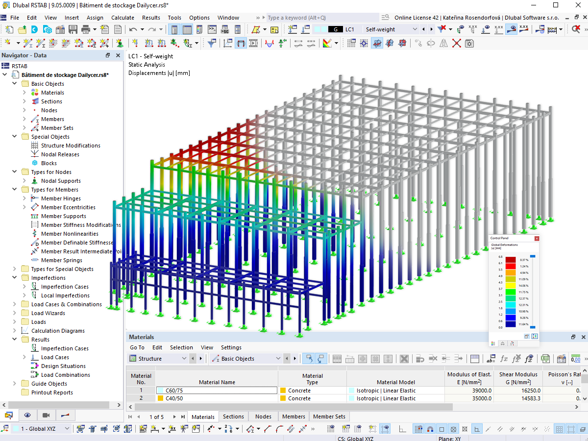The height and width of the screenshot is (441, 588).
Task: Select the Show Results icon in results toolbar
Action: pyautogui.click(x=511, y=29)
